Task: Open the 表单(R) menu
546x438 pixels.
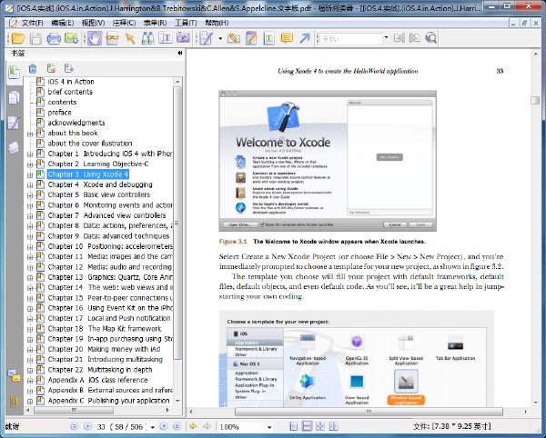Action: [x=155, y=23]
